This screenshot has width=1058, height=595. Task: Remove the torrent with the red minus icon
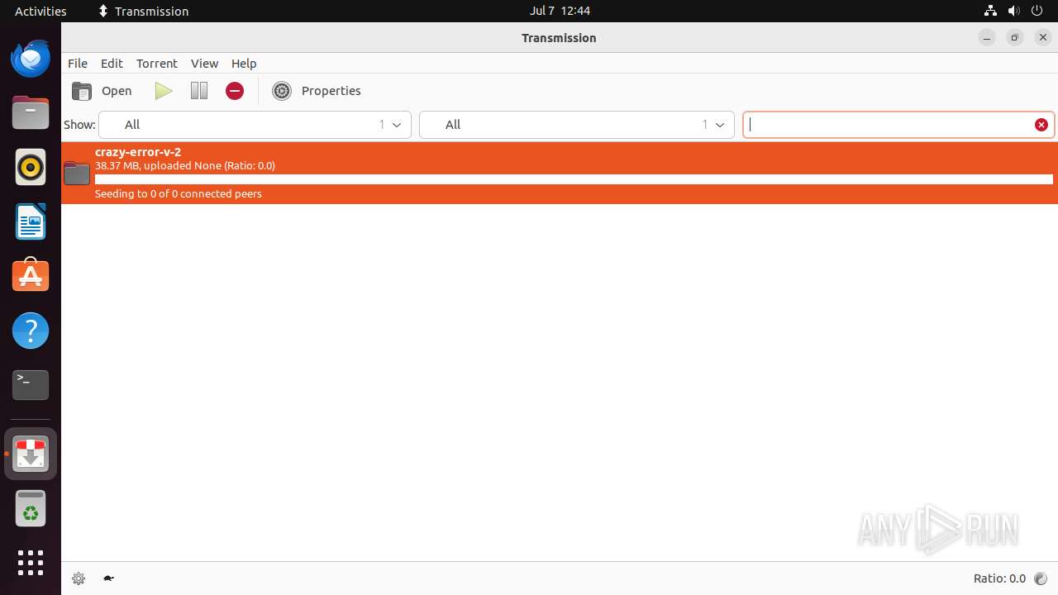(x=235, y=91)
